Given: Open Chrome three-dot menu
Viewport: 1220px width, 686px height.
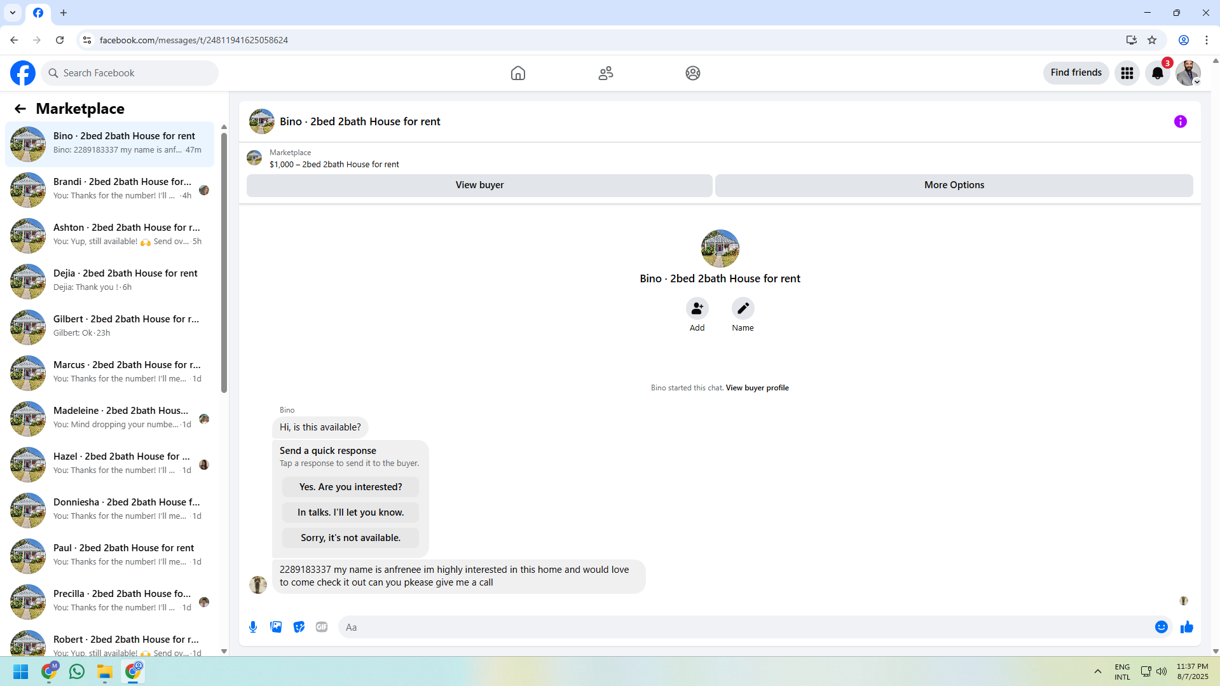Looking at the screenshot, I should tap(1207, 40).
